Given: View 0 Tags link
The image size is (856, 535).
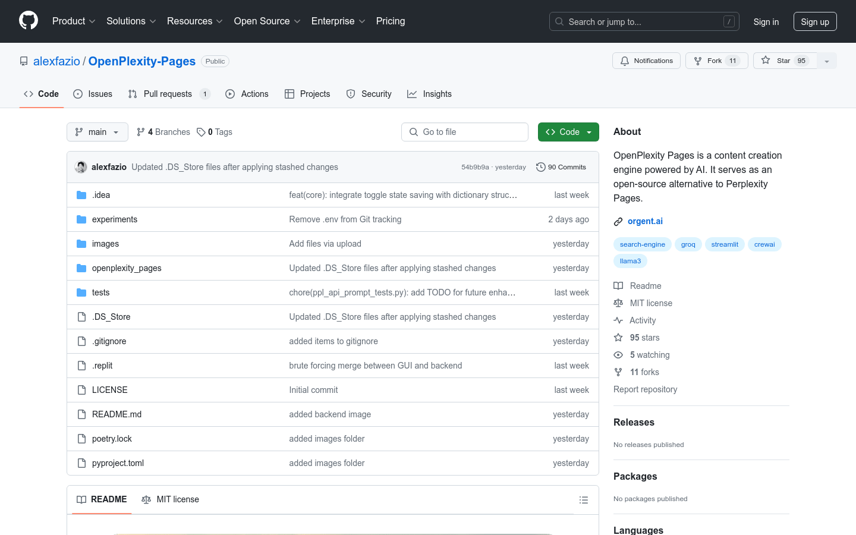Looking at the screenshot, I should pos(215,132).
